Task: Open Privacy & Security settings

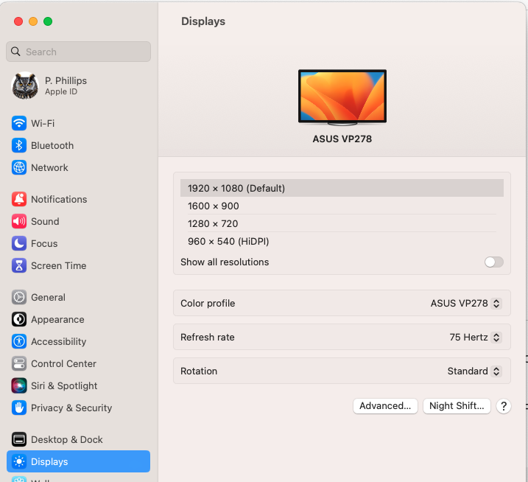Action: click(x=79, y=408)
